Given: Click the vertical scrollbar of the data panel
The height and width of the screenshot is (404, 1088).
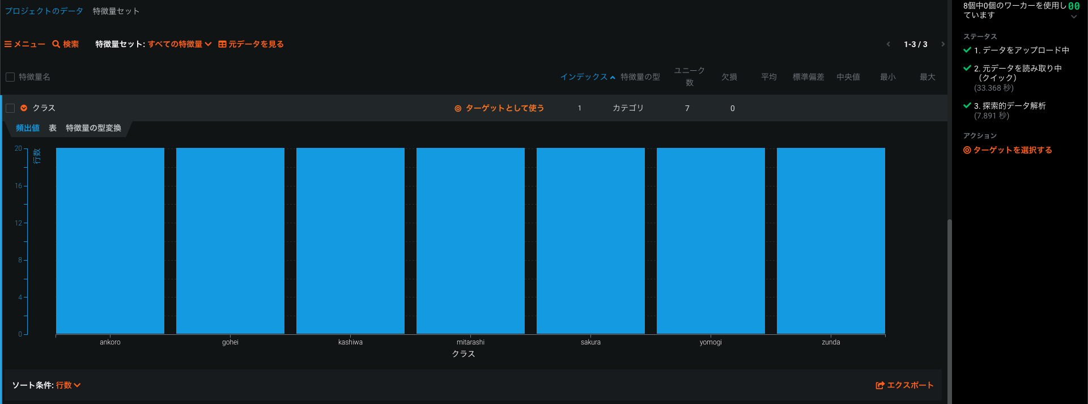Looking at the screenshot, I should (x=949, y=312).
